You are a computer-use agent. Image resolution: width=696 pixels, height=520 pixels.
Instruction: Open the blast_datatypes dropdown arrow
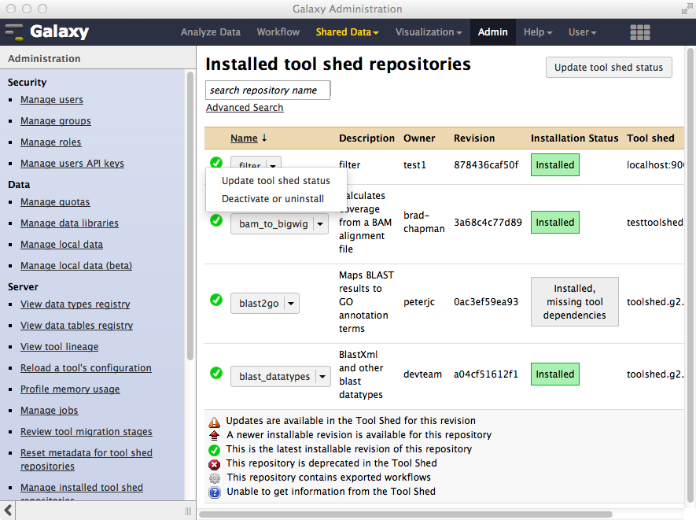322,376
